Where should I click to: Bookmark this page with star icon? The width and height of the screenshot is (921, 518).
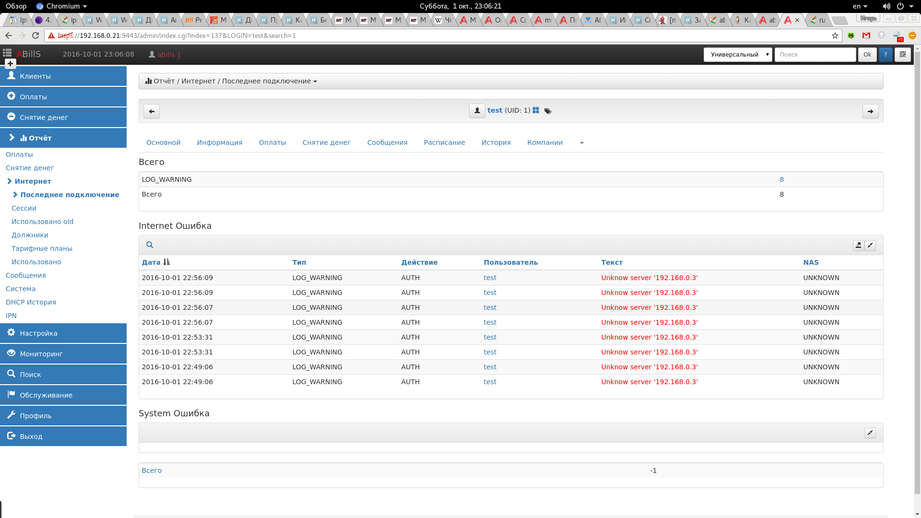coord(835,35)
